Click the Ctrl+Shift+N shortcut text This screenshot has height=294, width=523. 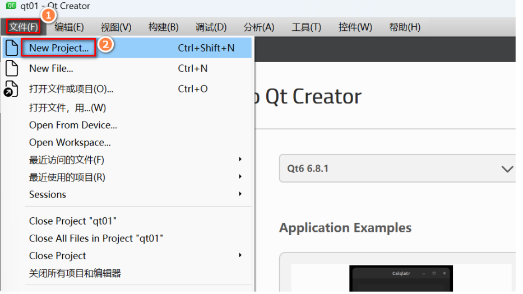click(206, 48)
